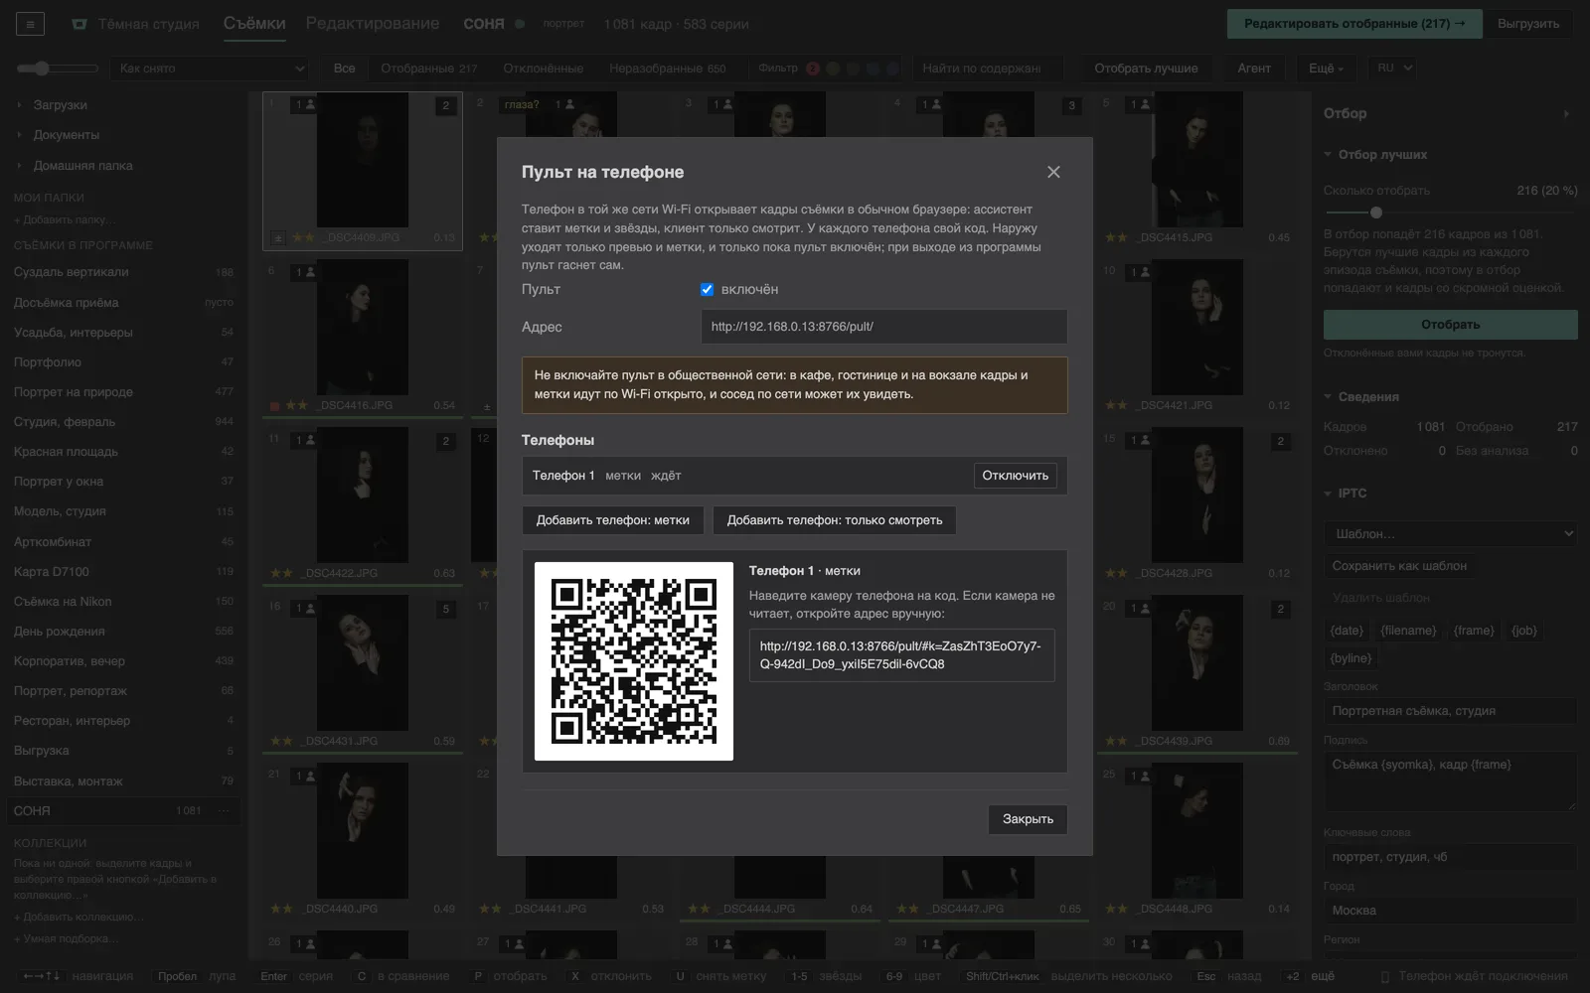Click the глаза? note on frame 2
Viewport: 1590px width, 993px height.
click(522, 104)
